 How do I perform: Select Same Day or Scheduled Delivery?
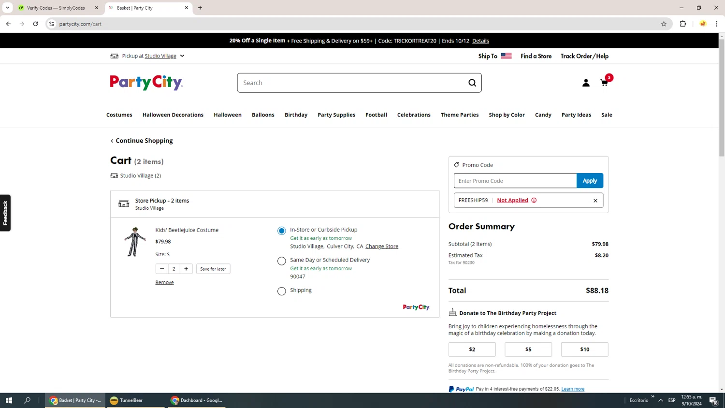282,261
